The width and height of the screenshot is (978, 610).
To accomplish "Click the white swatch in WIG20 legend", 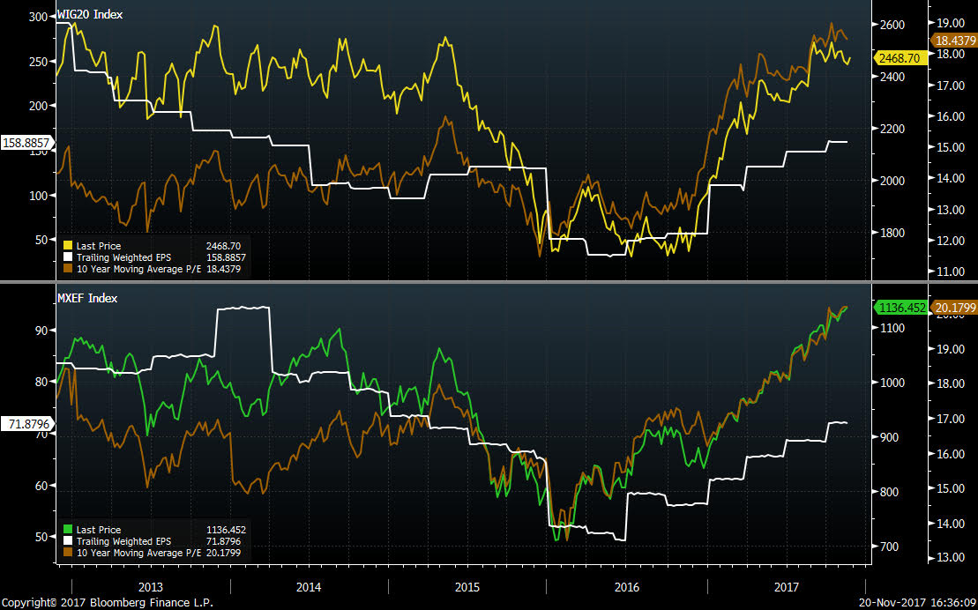I will pos(68,257).
